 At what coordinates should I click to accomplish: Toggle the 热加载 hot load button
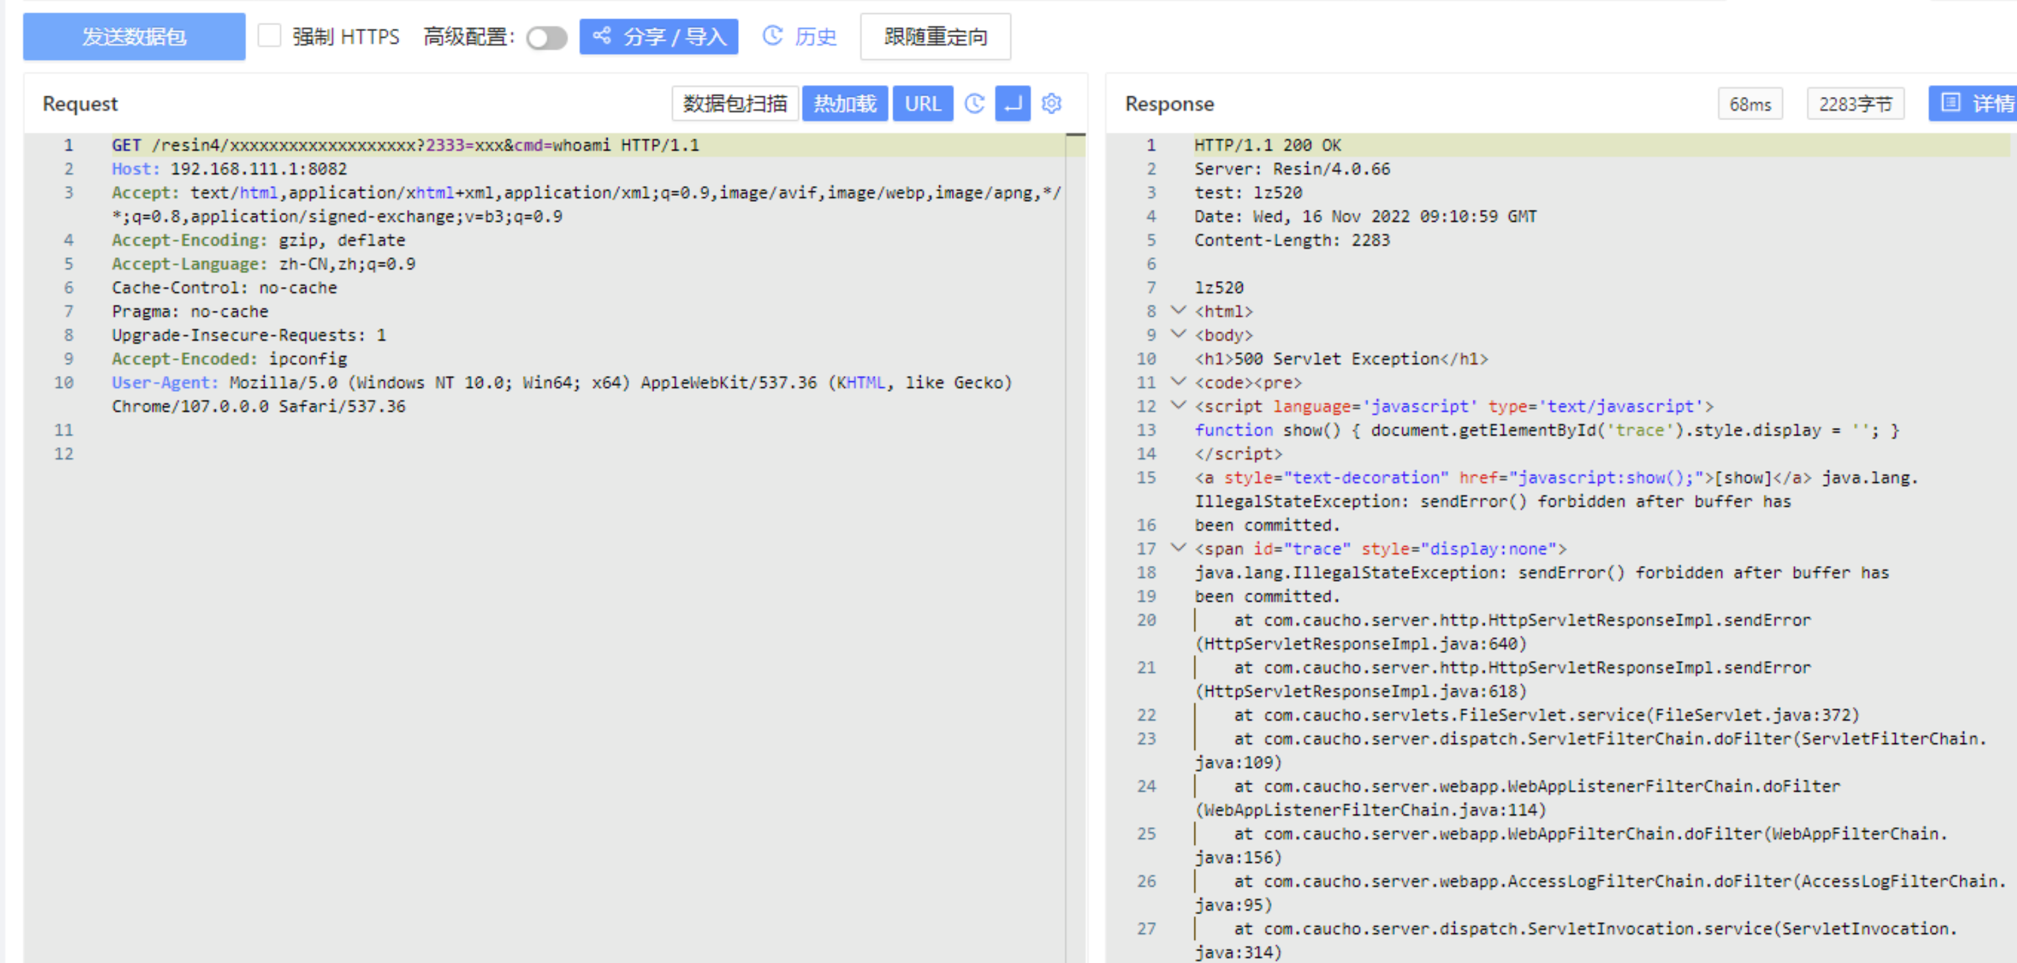click(x=845, y=104)
